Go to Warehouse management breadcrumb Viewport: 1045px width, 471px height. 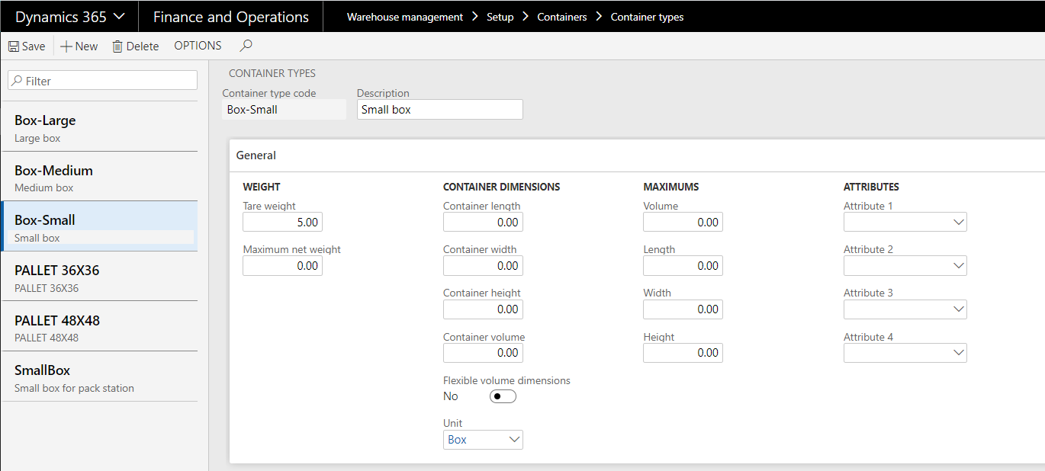[404, 17]
